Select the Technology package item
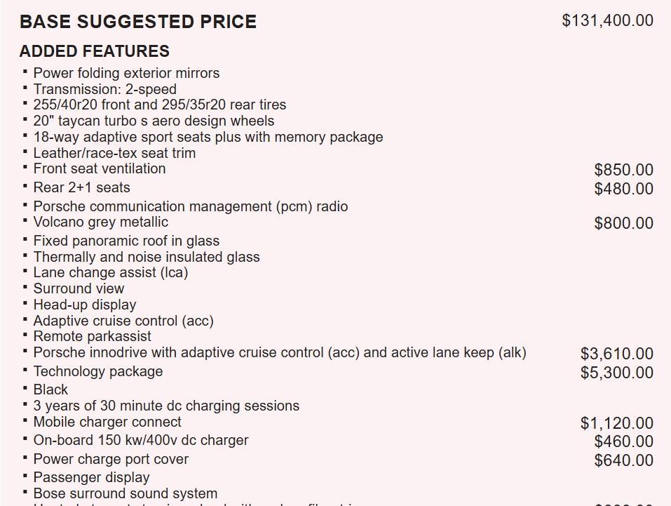The image size is (671, 506). [x=97, y=371]
